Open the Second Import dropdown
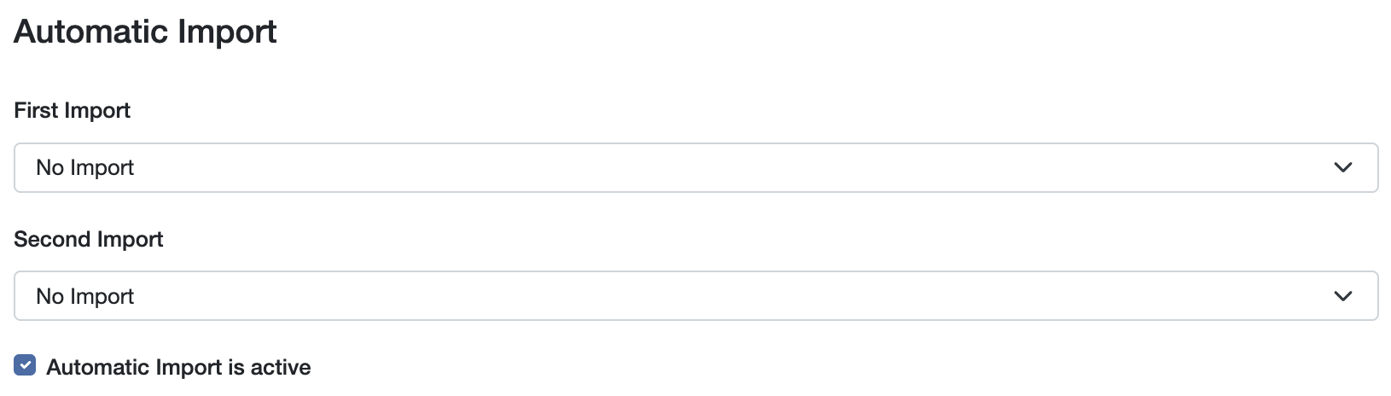 tap(695, 296)
